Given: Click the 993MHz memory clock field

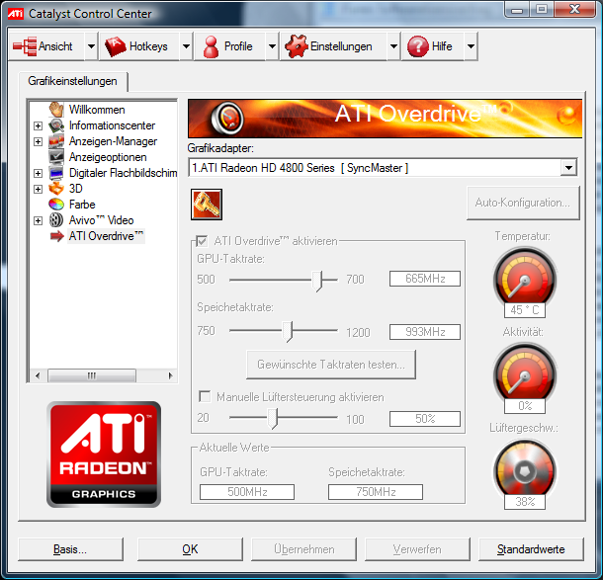Looking at the screenshot, I should pos(425,332).
